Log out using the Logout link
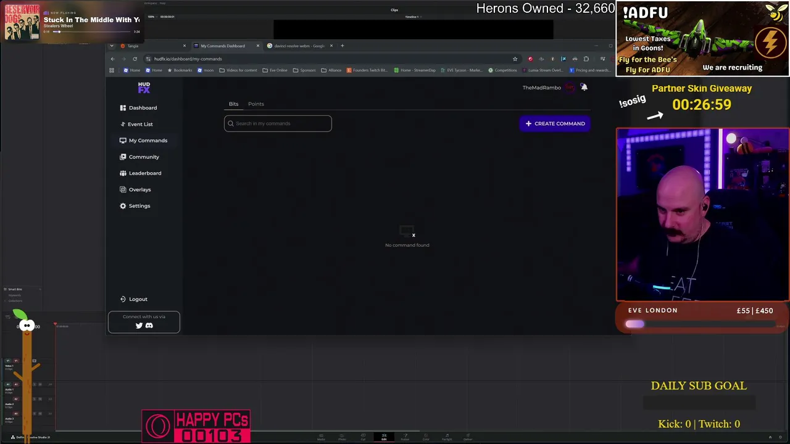 (134, 299)
